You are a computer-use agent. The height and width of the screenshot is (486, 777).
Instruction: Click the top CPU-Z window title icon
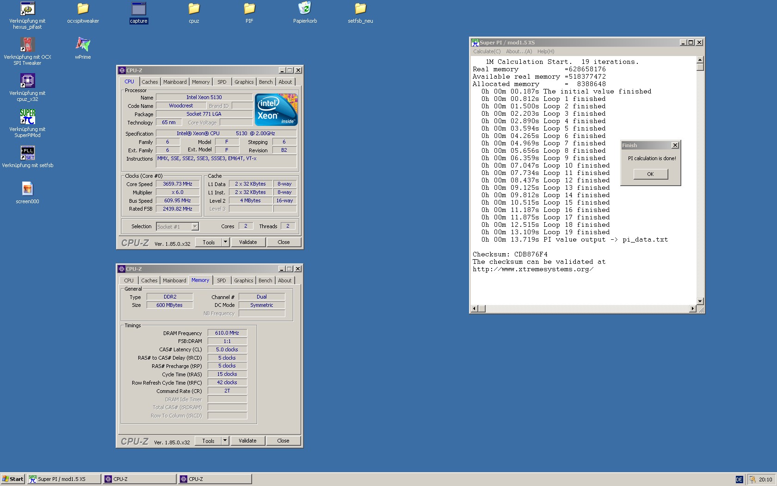click(x=122, y=70)
